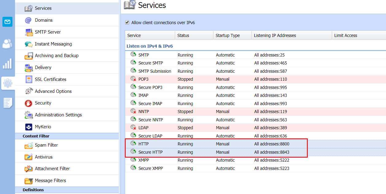Click All addresses:25 cell
Viewport: 386px width, 194px height.
[x=269, y=55]
